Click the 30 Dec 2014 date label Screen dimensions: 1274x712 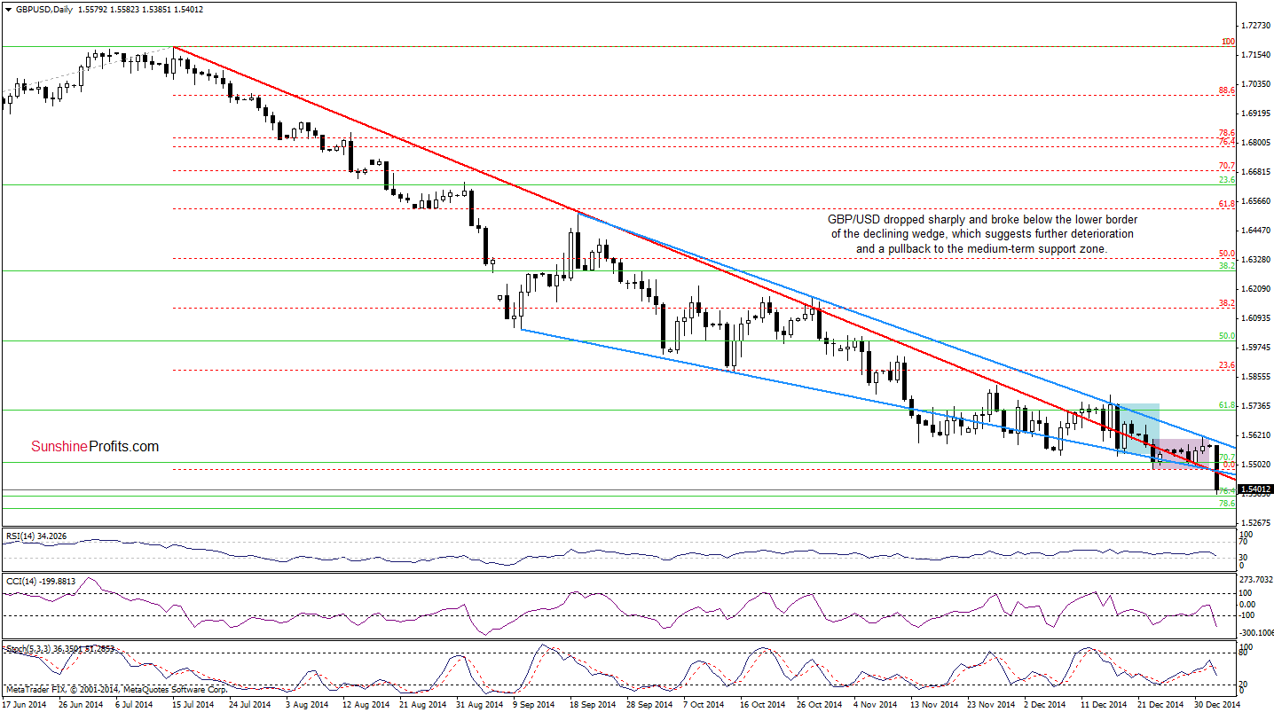(x=1216, y=704)
